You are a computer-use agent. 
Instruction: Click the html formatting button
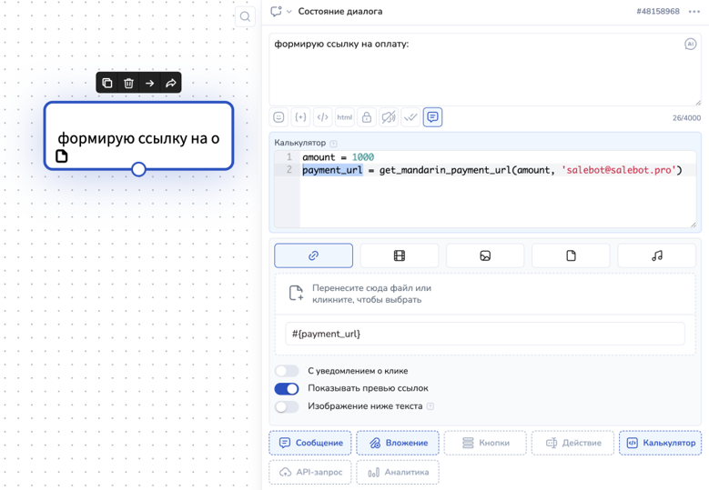coord(345,117)
